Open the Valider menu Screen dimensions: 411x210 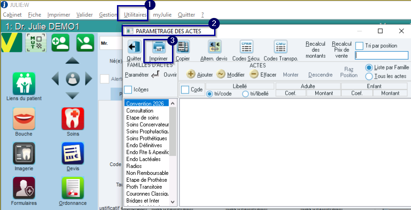click(85, 15)
